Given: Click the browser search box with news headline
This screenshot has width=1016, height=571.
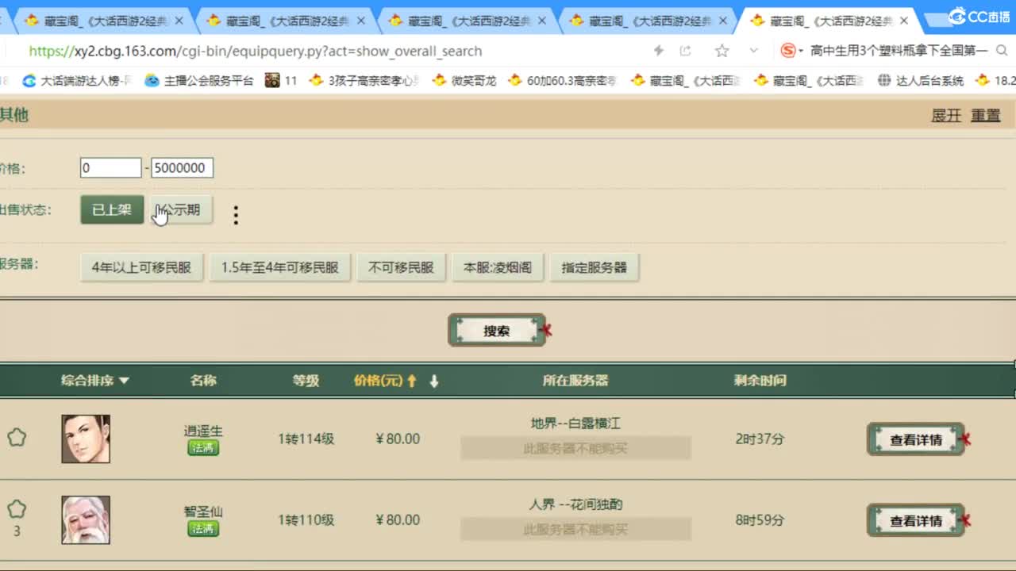Looking at the screenshot, I should click(899, 51).
